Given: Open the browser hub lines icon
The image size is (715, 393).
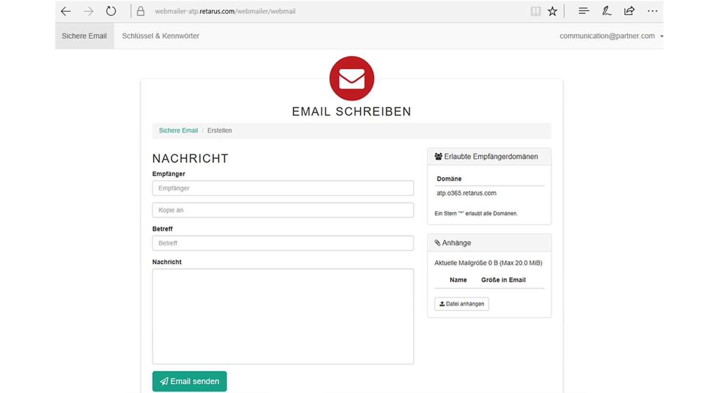Looking at the screenshot, I should coord(584,10).
